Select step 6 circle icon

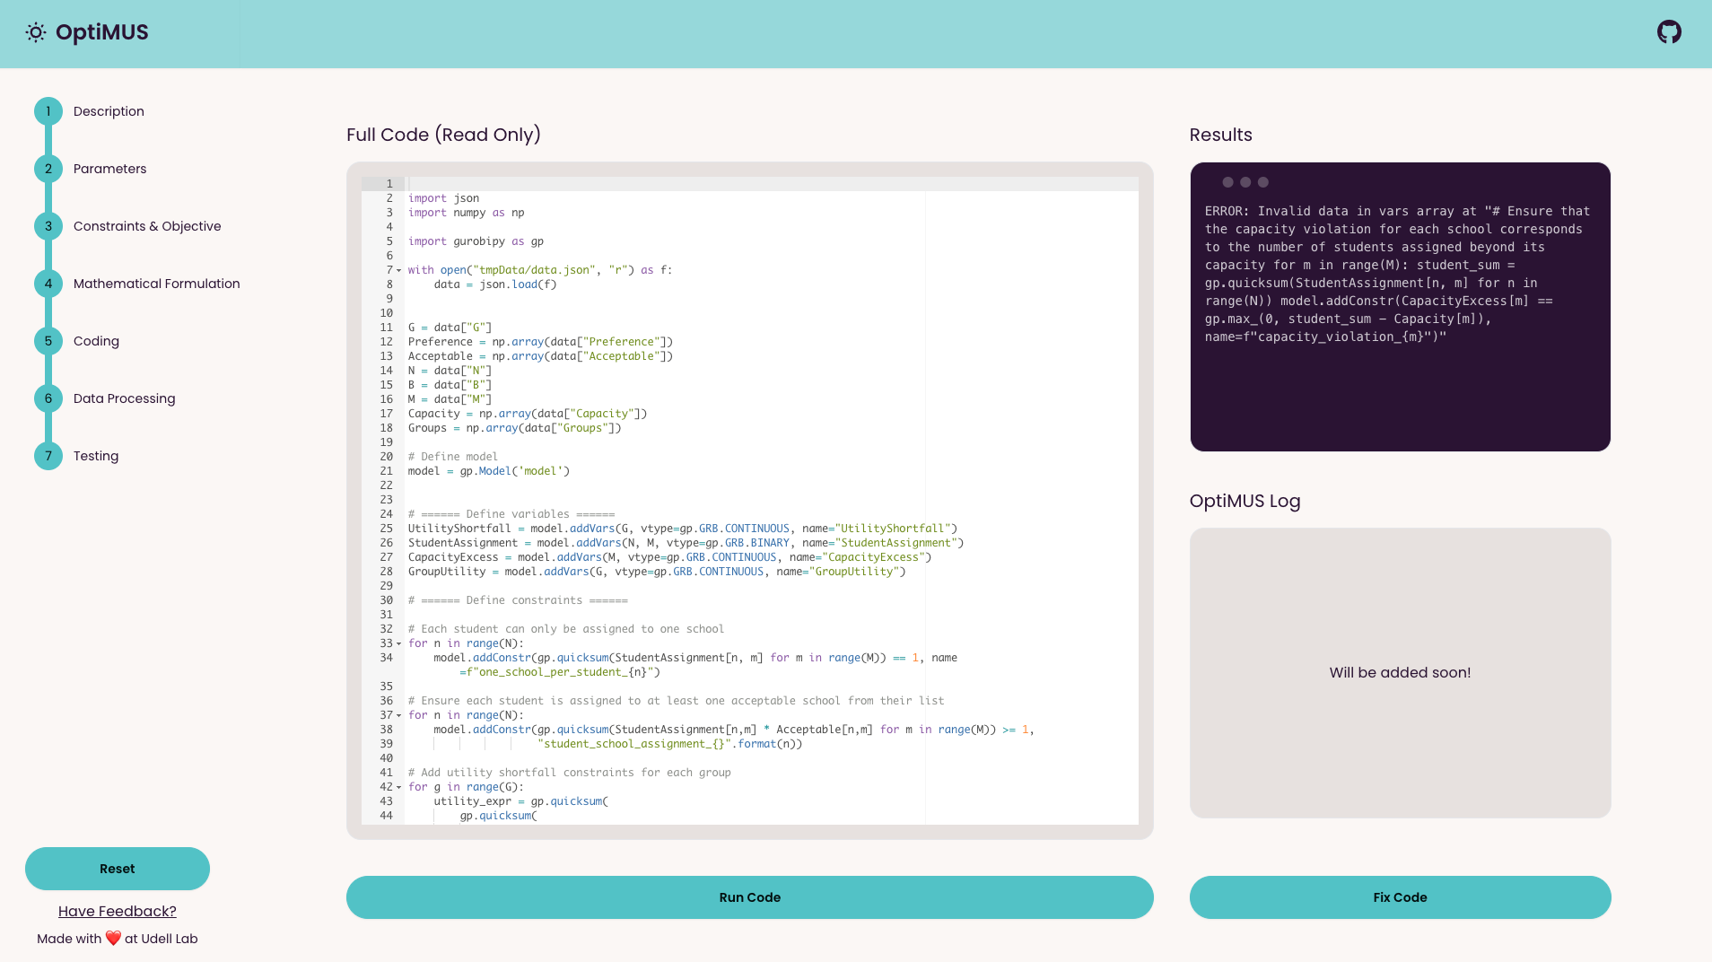48,398
